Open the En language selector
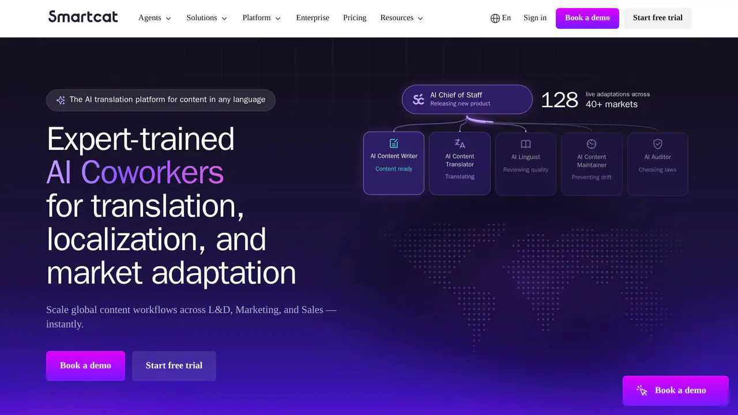This screenshot has height=415, width=738. pos(500,18)
